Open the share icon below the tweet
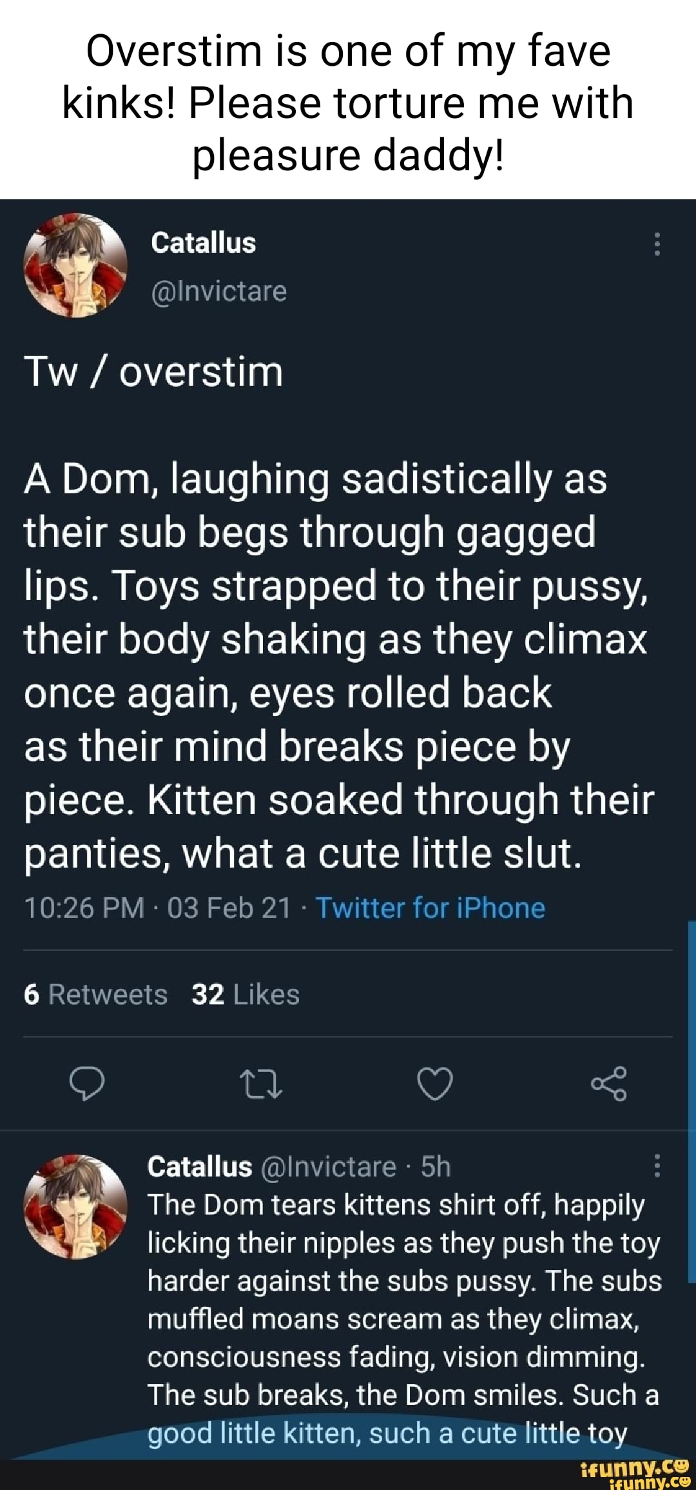 [x=608, y=1083]
